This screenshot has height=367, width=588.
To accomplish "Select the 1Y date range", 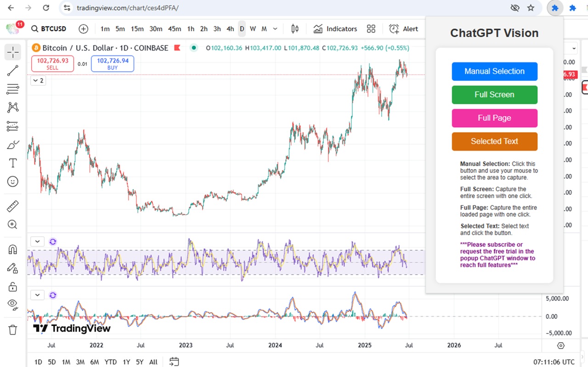I will pyautogui.click(x=126, y=362).
